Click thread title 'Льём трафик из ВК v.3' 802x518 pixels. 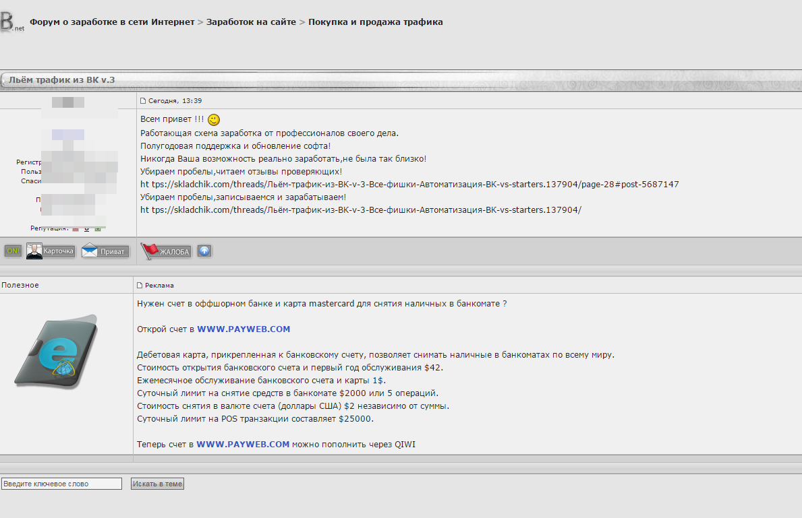[62, 79]
